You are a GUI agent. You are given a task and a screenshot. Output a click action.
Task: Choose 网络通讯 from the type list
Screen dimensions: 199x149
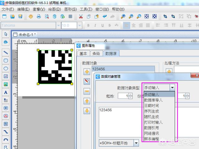[x=159, y=133]
